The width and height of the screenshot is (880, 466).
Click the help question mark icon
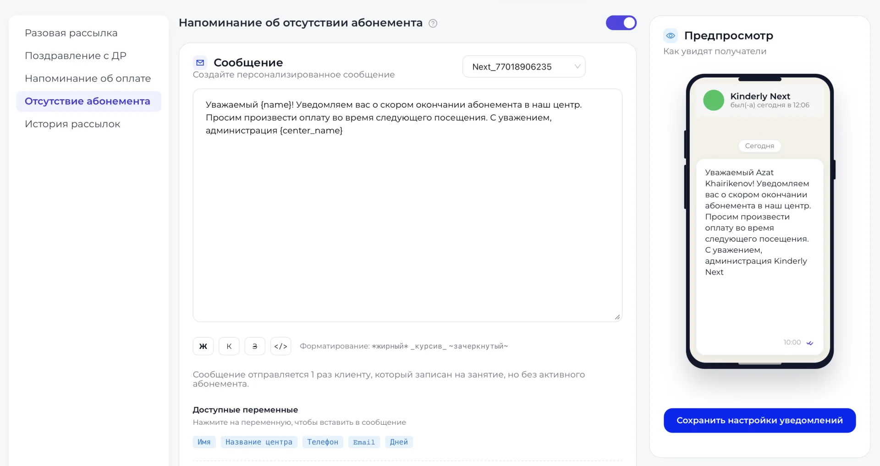tap(433, 23)
